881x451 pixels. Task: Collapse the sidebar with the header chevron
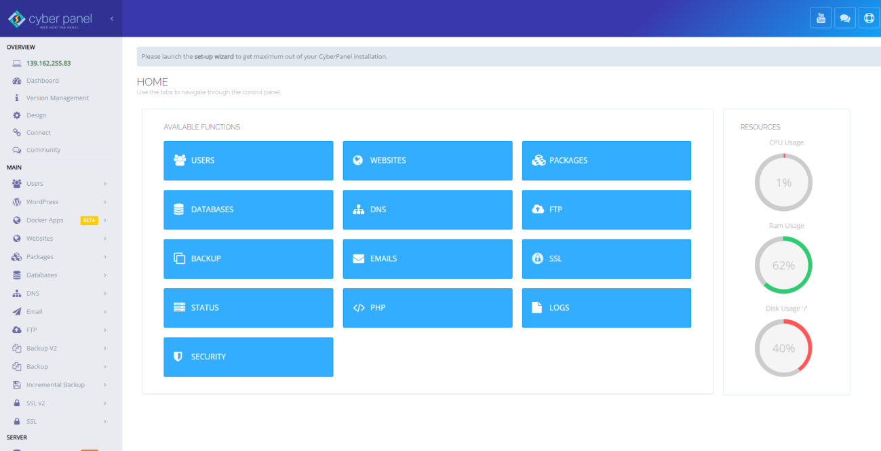click(112, 18)
